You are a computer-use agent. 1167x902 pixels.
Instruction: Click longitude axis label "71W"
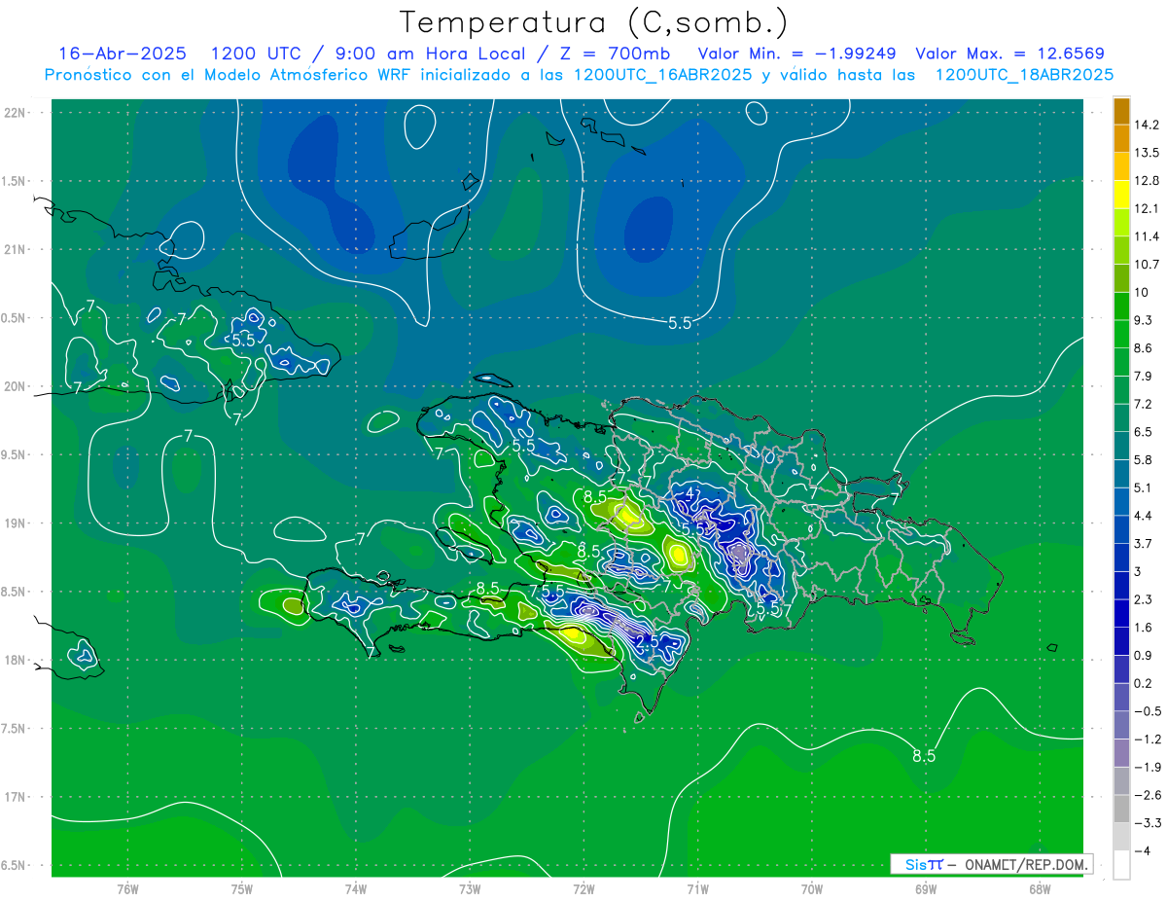coord(697,889)
